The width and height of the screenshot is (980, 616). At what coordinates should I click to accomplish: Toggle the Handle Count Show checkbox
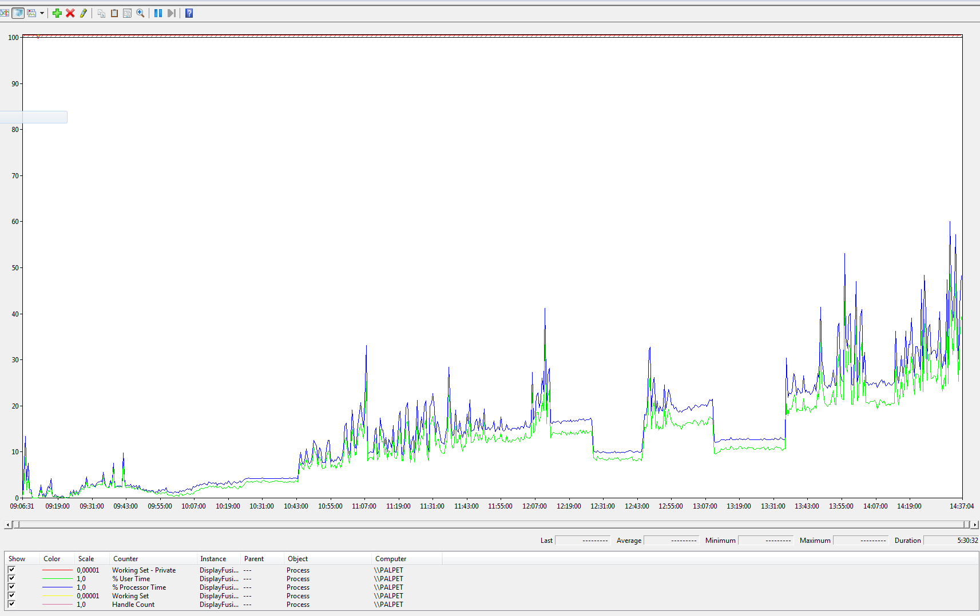pos(11,604)
